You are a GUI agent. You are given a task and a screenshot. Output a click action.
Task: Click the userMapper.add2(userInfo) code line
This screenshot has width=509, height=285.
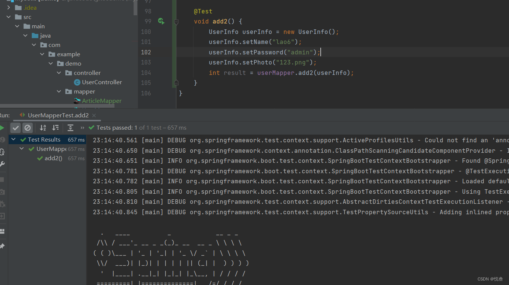pos(281,73)
